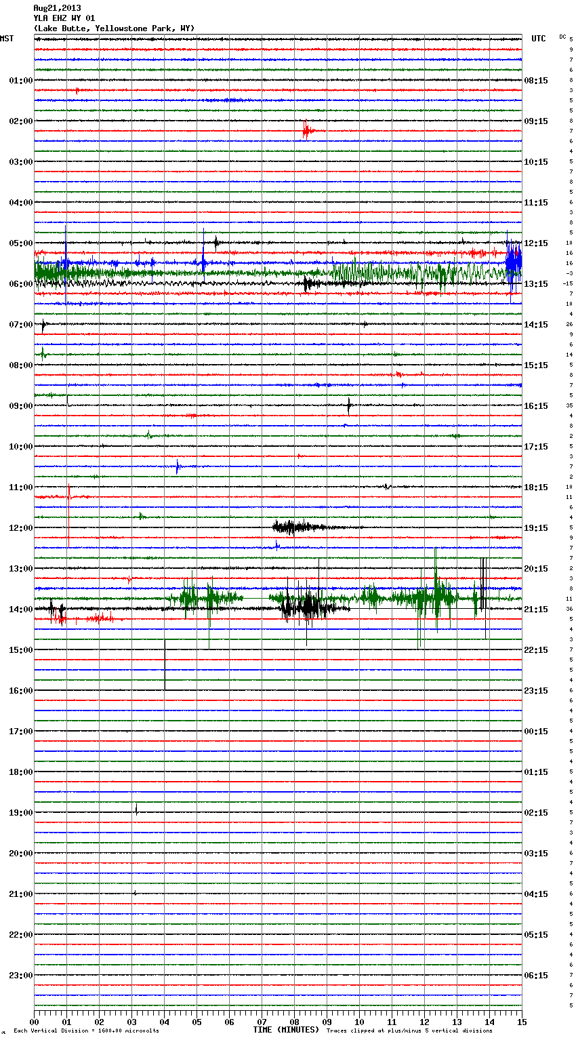Click the '14:00' MST time label
The image size is (576, 1040).
20,609
